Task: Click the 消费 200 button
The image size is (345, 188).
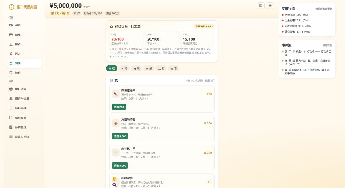Action: tap(119, 107)
